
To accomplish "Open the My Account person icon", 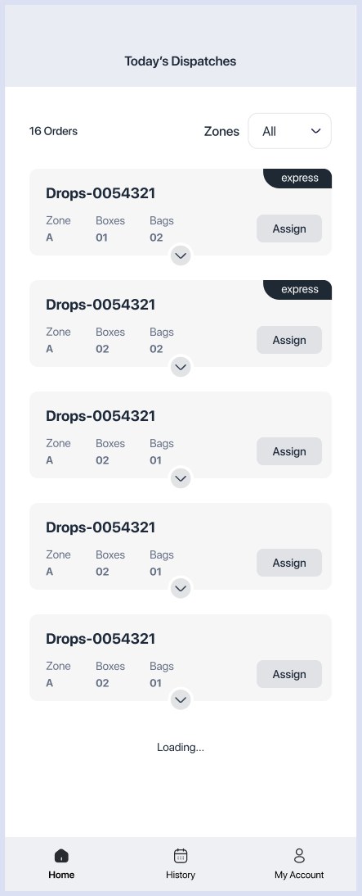I will (x=299, y=855).
